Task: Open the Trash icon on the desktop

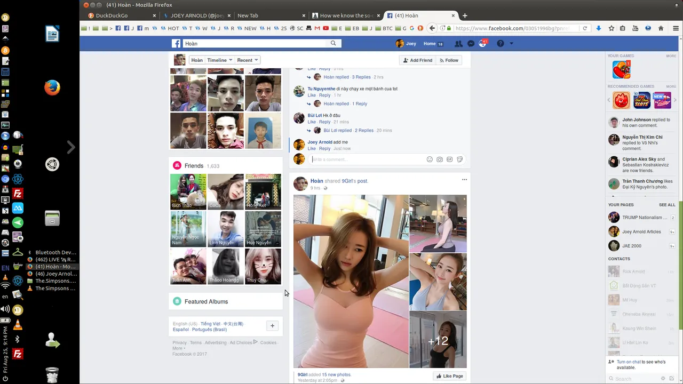Action: point(52,375)
